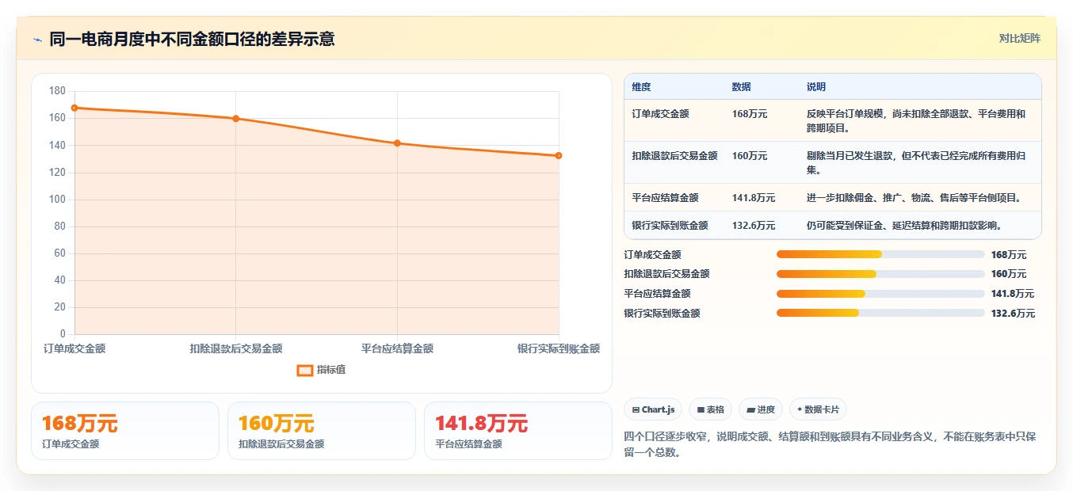Click the x-axis label 银行实际到账金额

pos(559,348)
